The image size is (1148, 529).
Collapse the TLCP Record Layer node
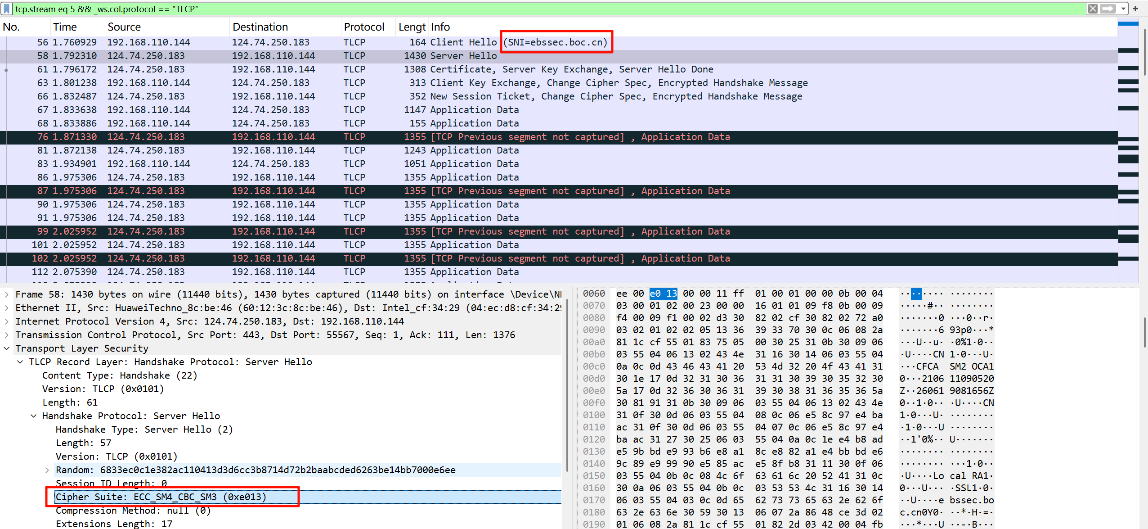pos(20,362)
